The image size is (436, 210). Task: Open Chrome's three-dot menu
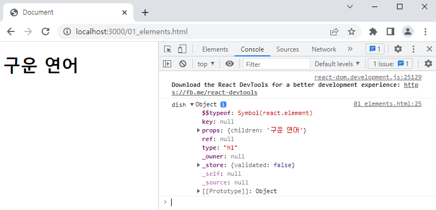coord(425,32)
